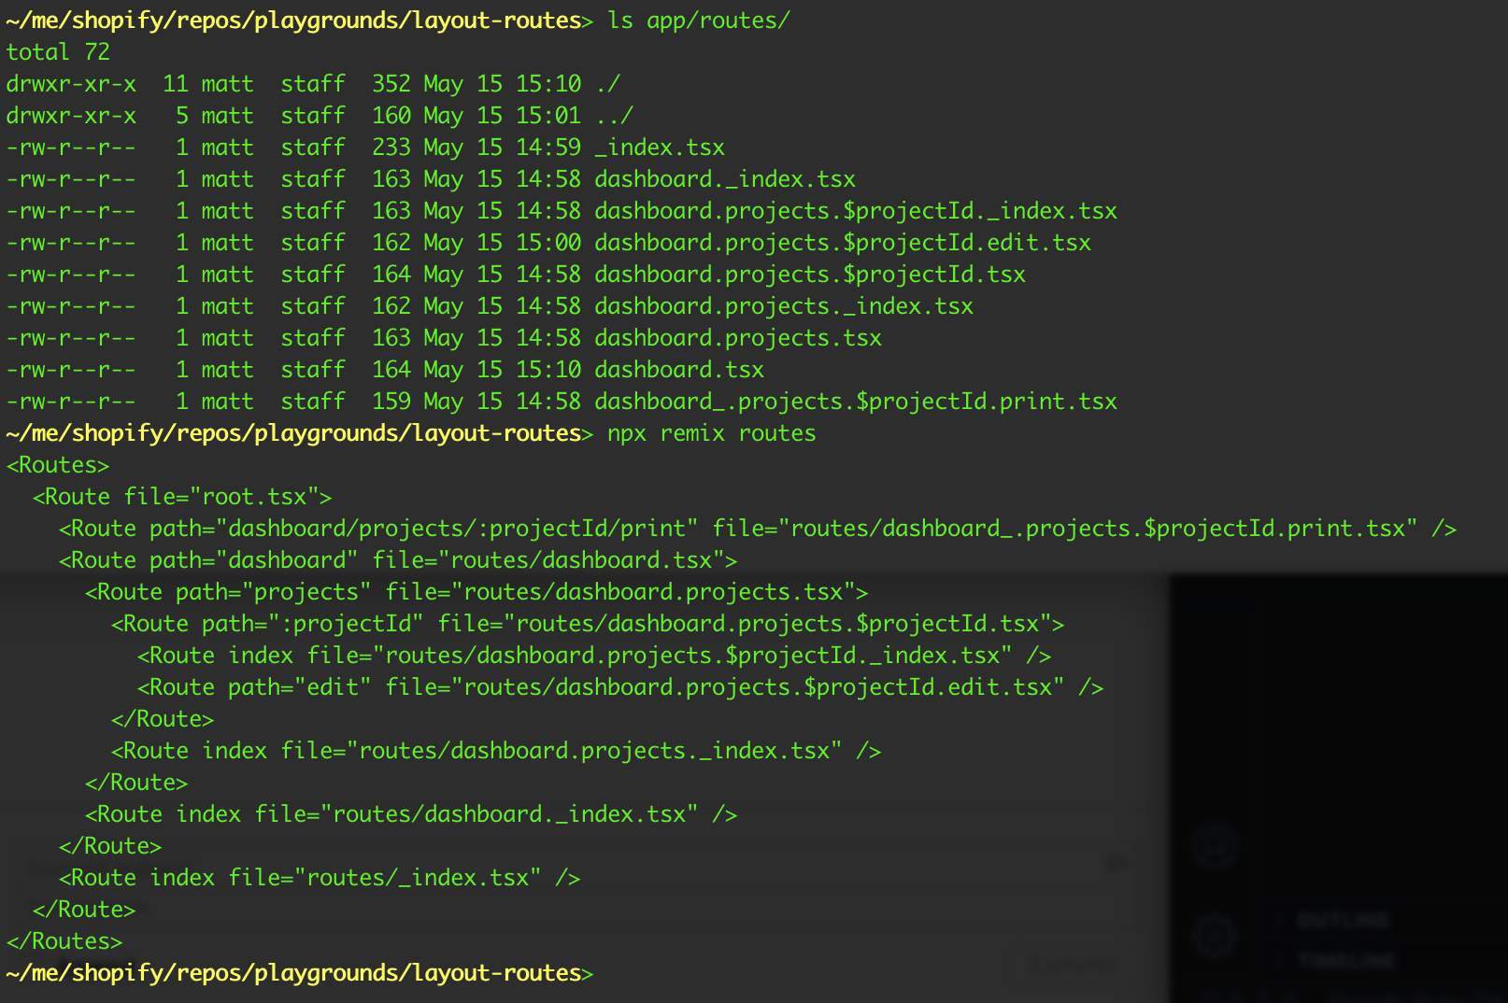
Task: Select dashboard.tsx in the file listing
Action: (677, 369)
